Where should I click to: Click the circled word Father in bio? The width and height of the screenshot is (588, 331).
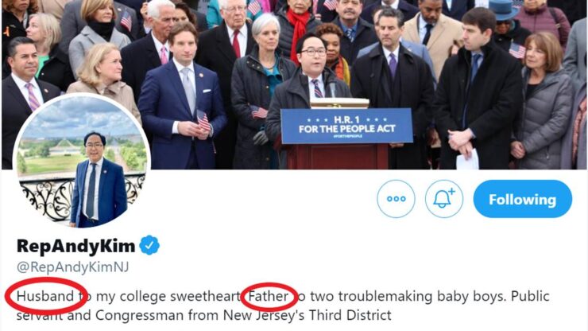269,297
